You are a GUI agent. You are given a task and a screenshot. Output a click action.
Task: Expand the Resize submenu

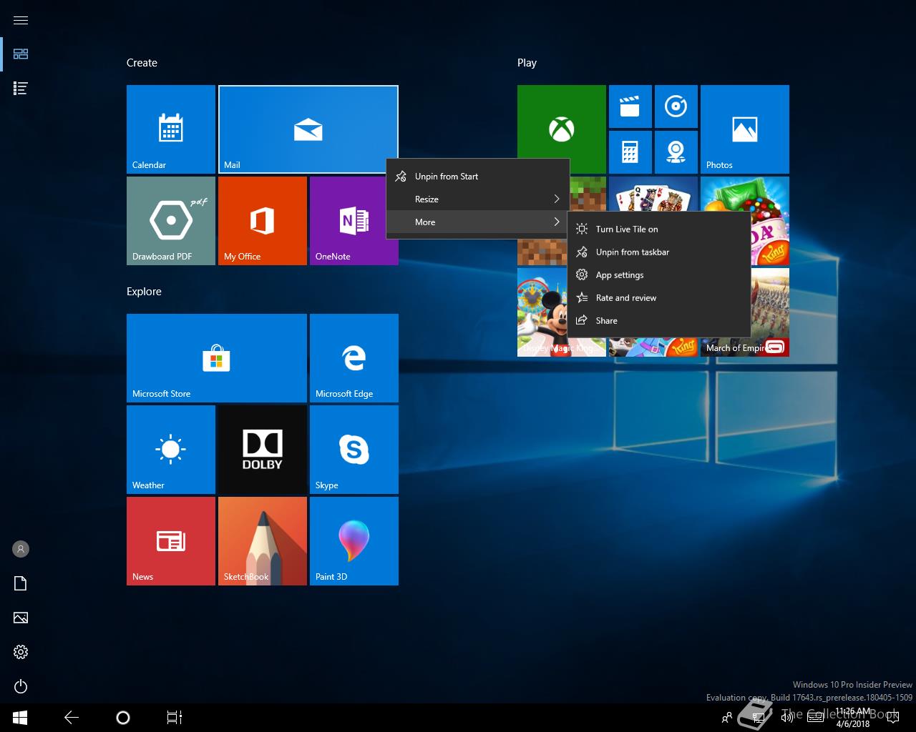(x=478, y=199)
